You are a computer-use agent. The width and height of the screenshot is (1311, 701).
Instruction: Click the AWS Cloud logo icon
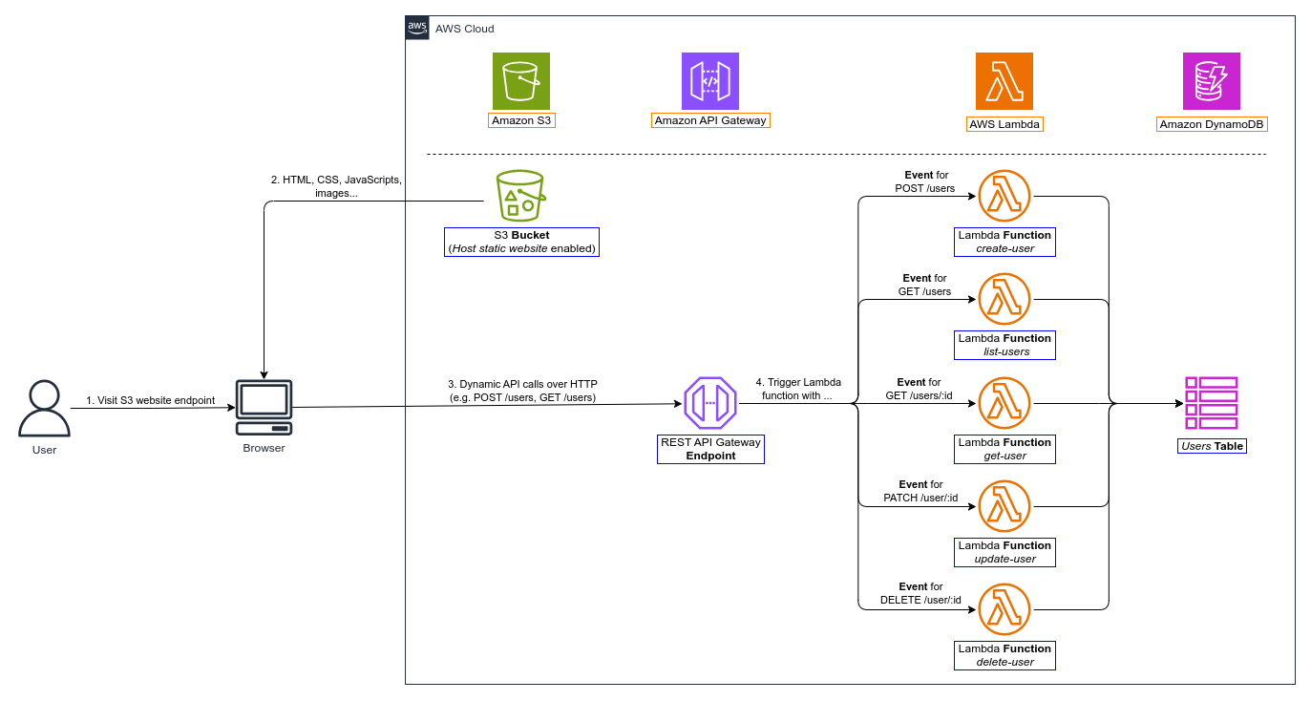pyautogui.click(x=417, y=28)
